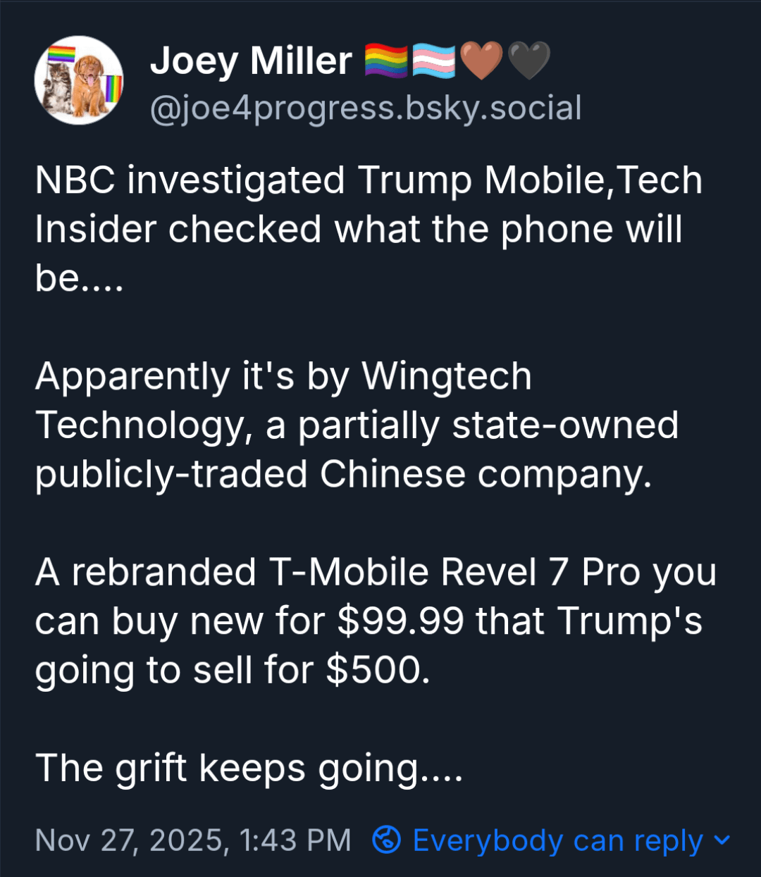The image size is (761, 877).
Task: Click the brown heart emoji
Action: point(481,61)
